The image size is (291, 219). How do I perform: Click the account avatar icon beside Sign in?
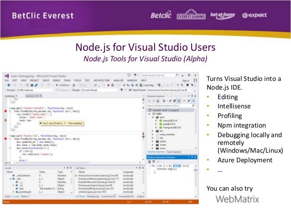coord(195,80)
